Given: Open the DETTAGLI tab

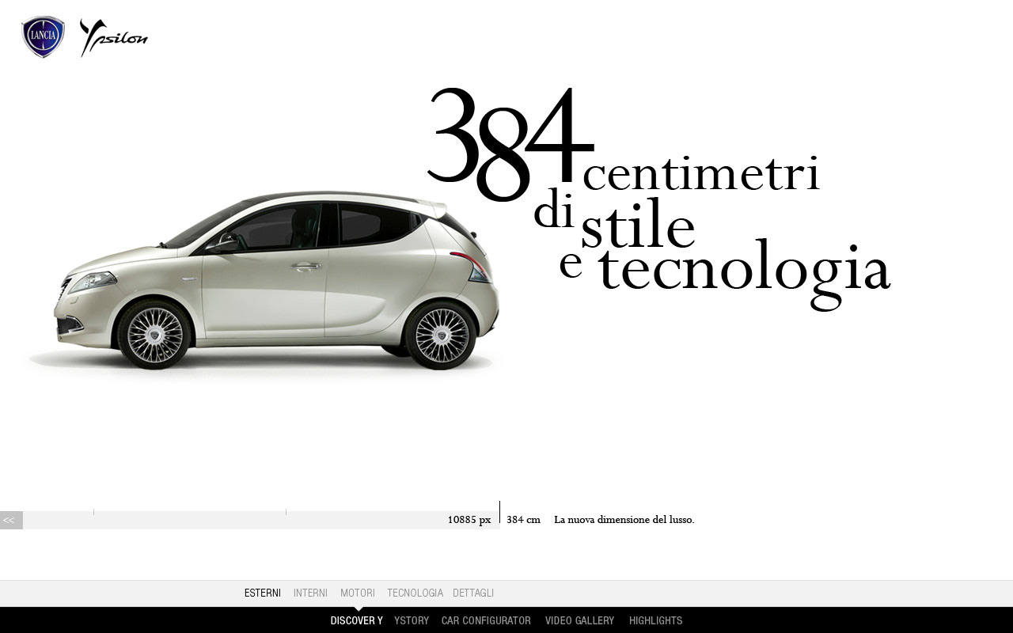Looking at the screenshot, I should point(473,593).
